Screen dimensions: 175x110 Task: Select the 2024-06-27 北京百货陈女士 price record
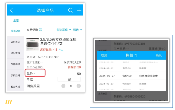click(x=131, y=76)
